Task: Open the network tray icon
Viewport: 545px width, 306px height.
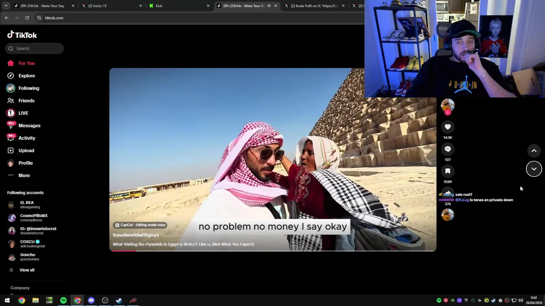Action: click(x=514, y=300)
